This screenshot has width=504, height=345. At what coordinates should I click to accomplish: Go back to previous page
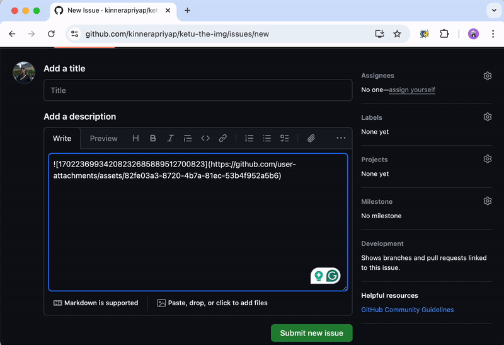coord(12,34)
